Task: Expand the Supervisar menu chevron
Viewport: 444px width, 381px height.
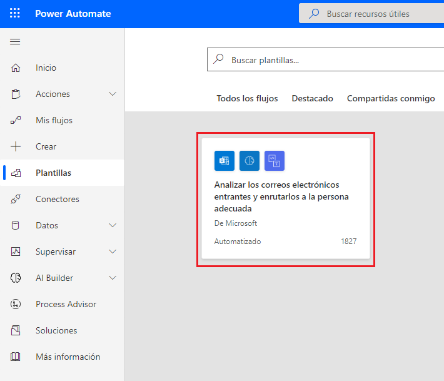Action: pos(113,251)
